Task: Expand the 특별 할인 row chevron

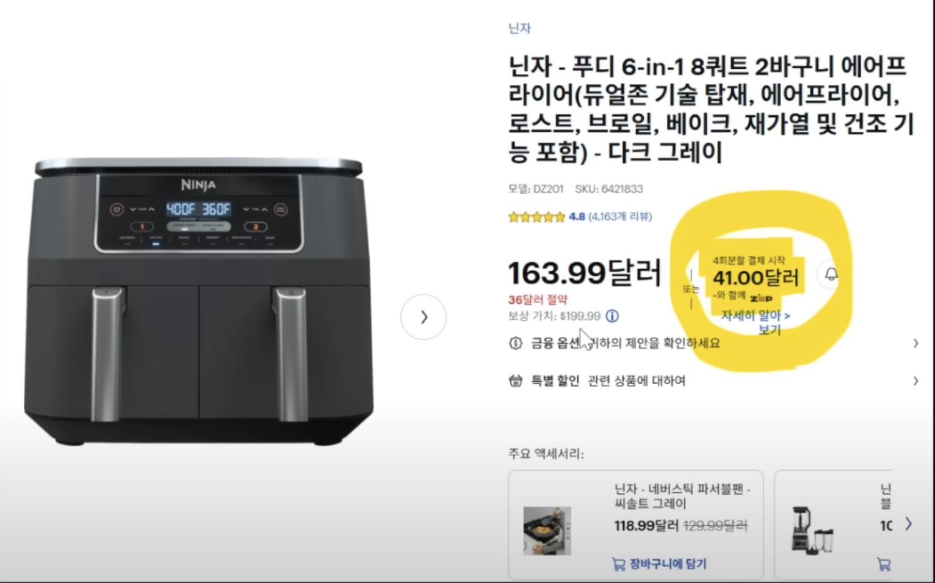Action: [x=915, y=381]
